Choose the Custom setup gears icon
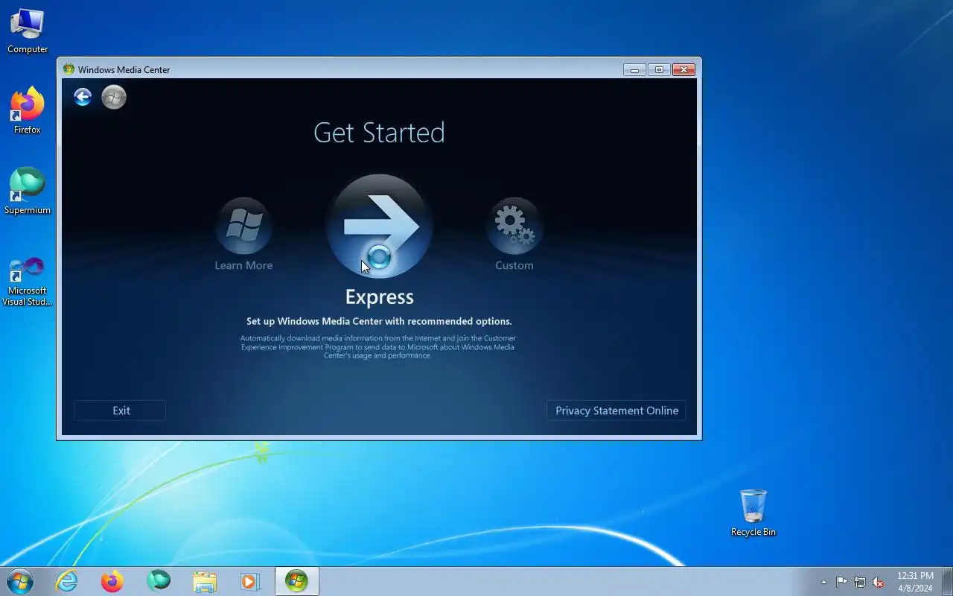Viewport: 953px width, 596px height. (x=514, y=226)
